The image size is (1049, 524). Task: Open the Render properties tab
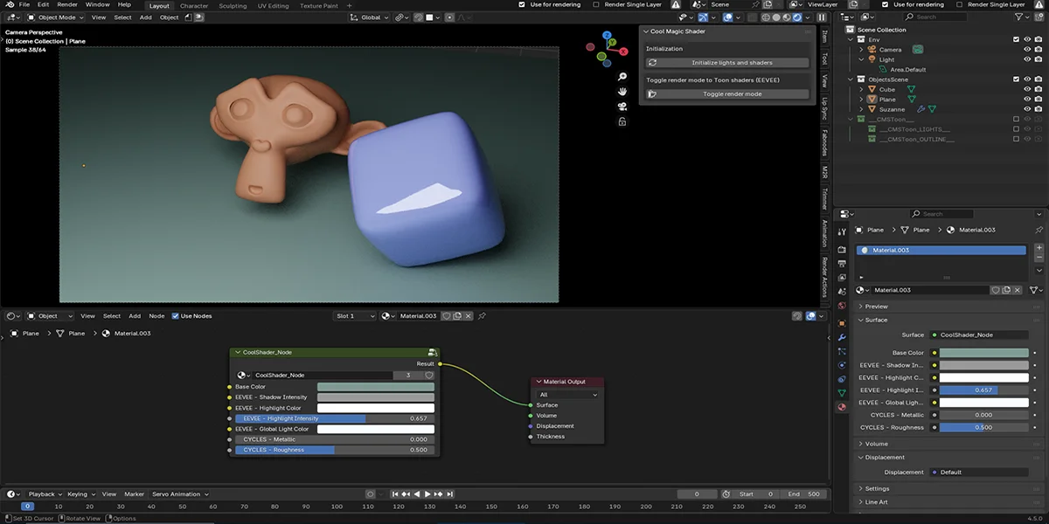(844, 248)
